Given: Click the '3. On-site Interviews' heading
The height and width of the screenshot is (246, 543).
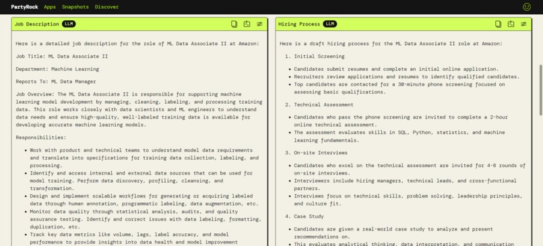Looking at the screenshot, I should coord(316,153).
